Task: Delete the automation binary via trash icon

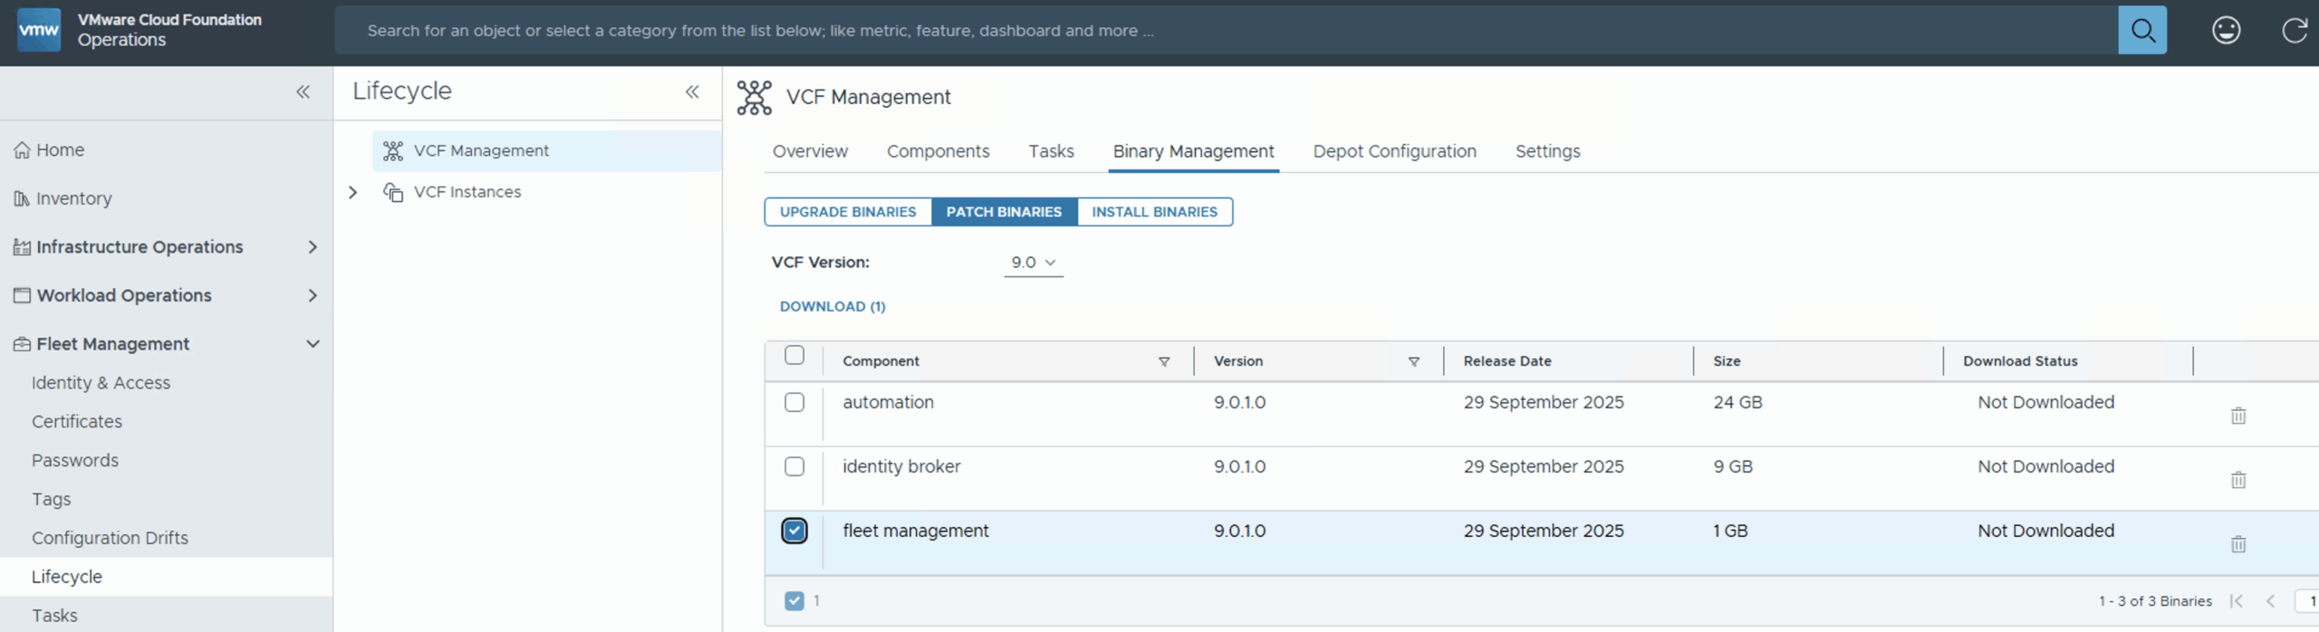Action: point(2237,416)
